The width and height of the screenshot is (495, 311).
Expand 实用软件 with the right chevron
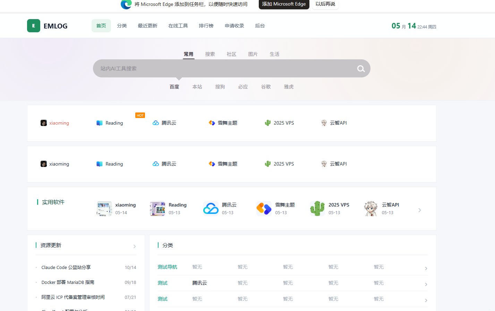(x=420, y=210)
